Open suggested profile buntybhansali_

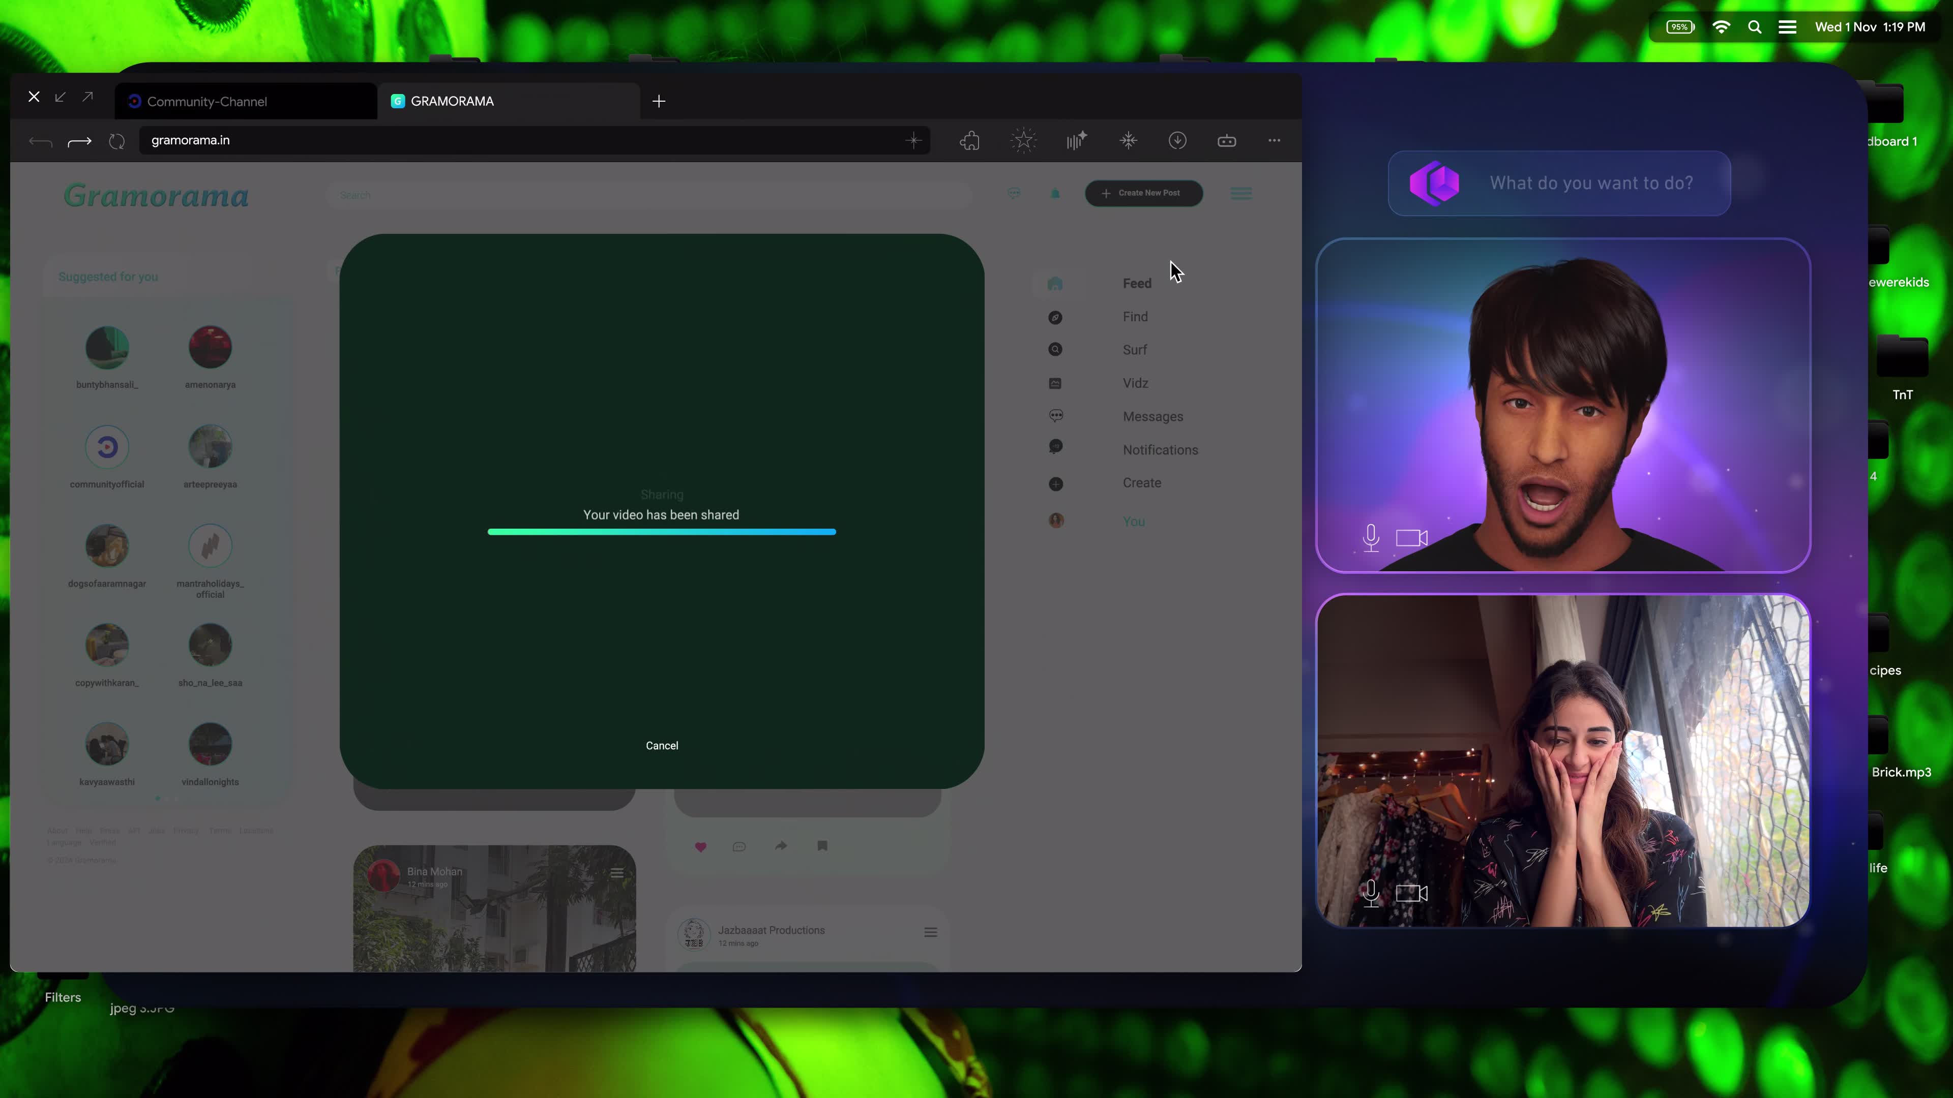point(107,348)
